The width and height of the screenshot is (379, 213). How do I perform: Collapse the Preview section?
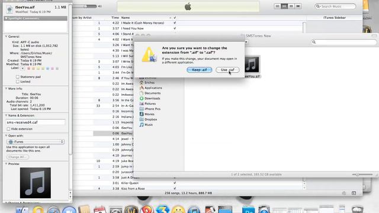6,164
